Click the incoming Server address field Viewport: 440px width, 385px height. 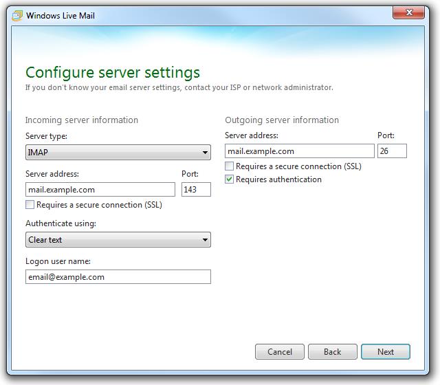[x=100, y=190]
